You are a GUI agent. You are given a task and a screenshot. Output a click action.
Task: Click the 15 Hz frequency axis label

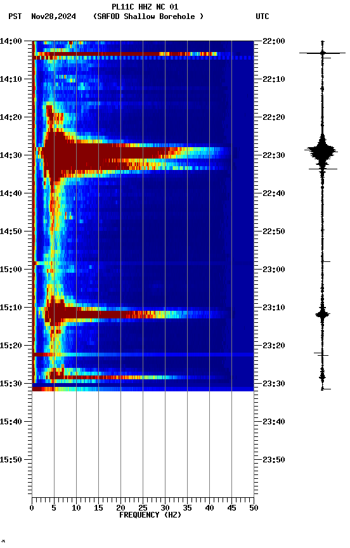click(x=98, y=508)
